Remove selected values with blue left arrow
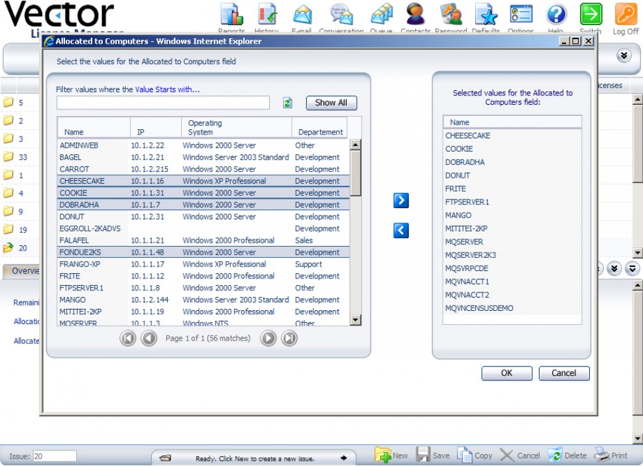Viewport: 643px width, 466px height. point(401,231)
